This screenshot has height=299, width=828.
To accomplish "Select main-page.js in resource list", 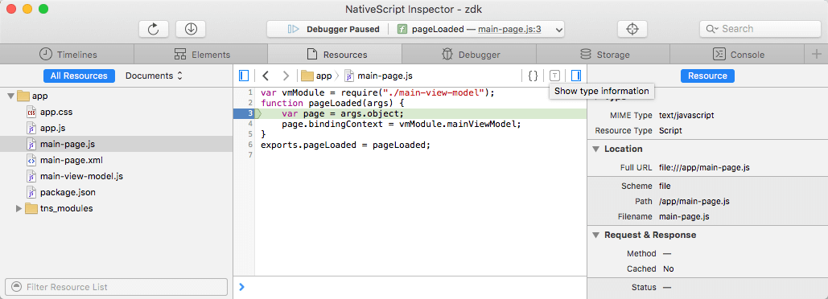I will (x=116, y=144).
